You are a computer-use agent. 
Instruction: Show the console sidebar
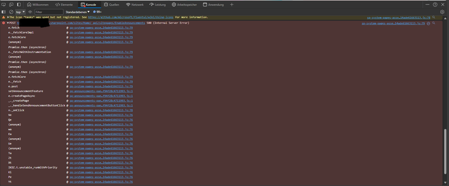click(x=4, y=12)
